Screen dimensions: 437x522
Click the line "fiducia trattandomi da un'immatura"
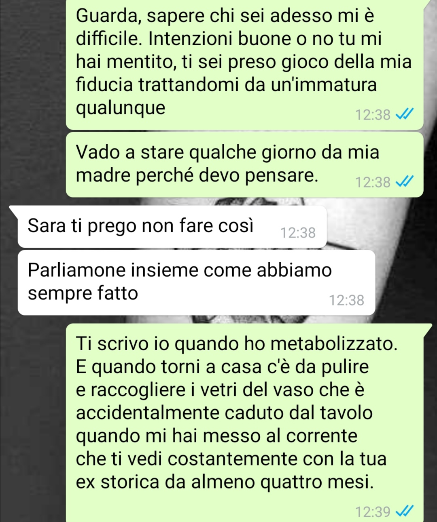[226, 85]
